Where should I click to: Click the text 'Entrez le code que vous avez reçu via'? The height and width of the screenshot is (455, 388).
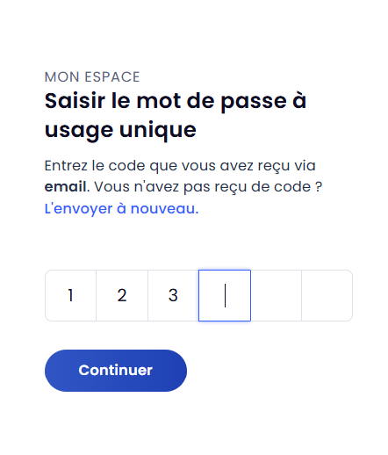point(180,166)
